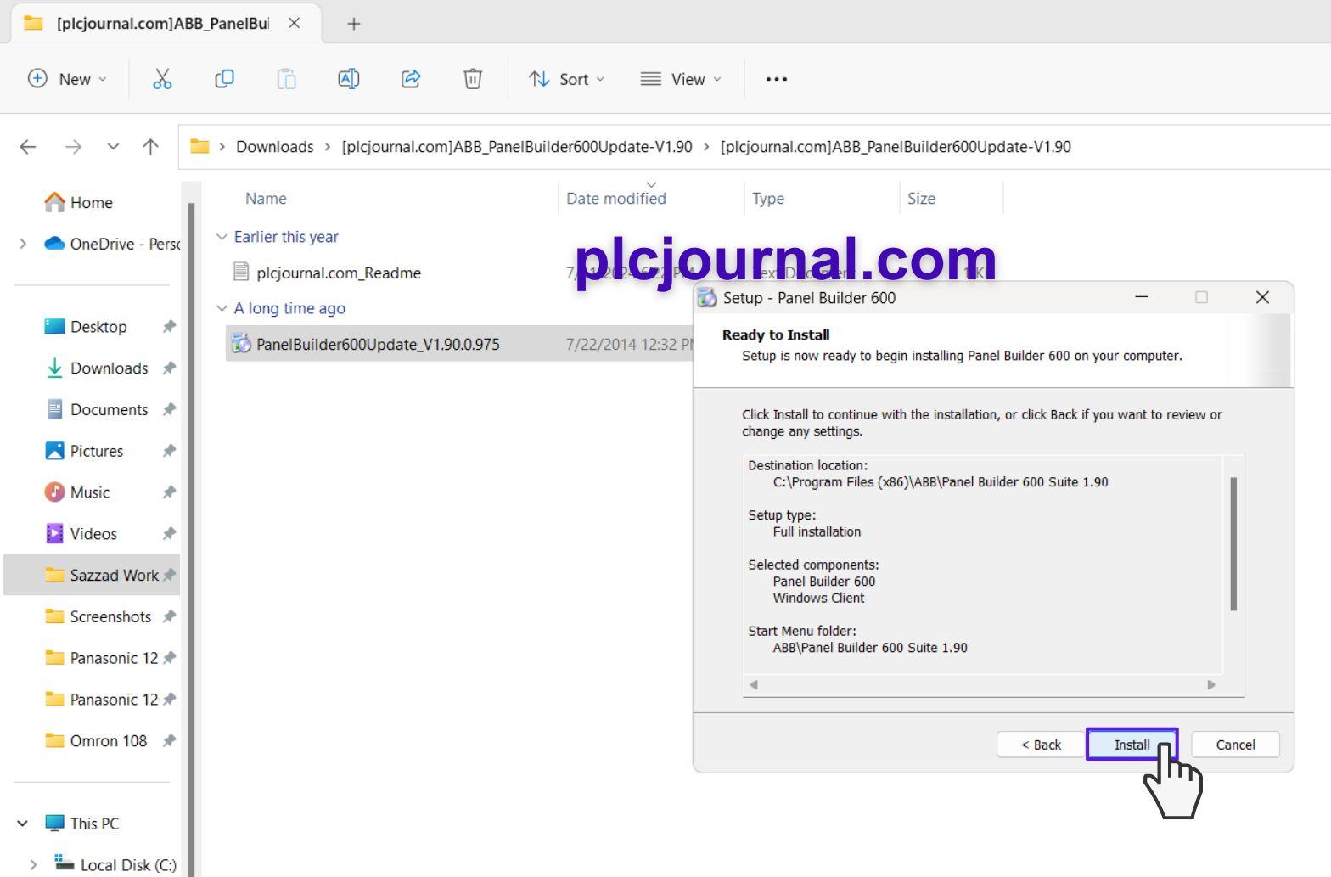The height and width of the screenshot is (877, 1331).
Task: Go up one folder level arrow
Action: [x=150, y=147]
